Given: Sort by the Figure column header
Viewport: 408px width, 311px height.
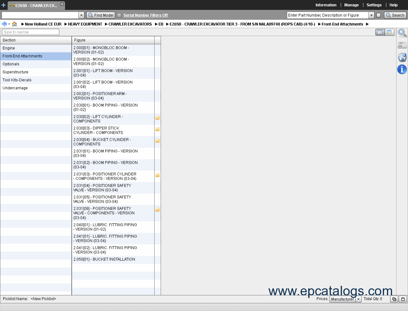Looking at the screenshot, I should [113, 40].
